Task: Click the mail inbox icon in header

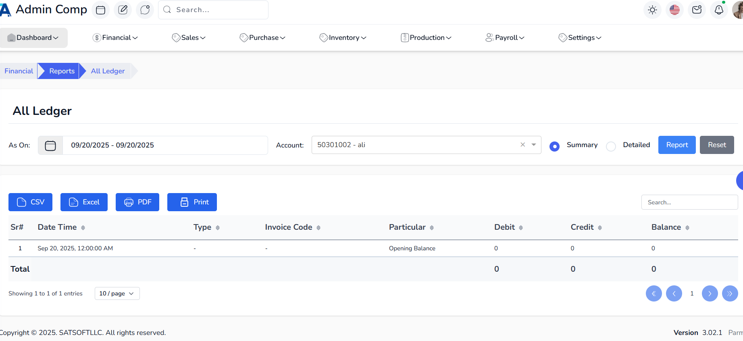Action: [697, 10]
